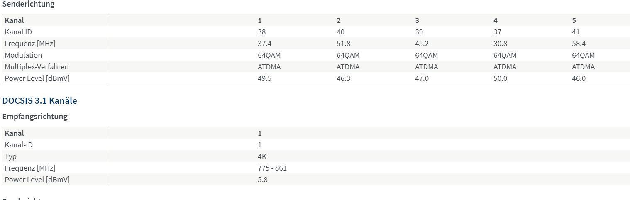Click Kanal ID value 41
Image resolution: width=630 pixels, height=200 pixels.
(x=576, y=32)
